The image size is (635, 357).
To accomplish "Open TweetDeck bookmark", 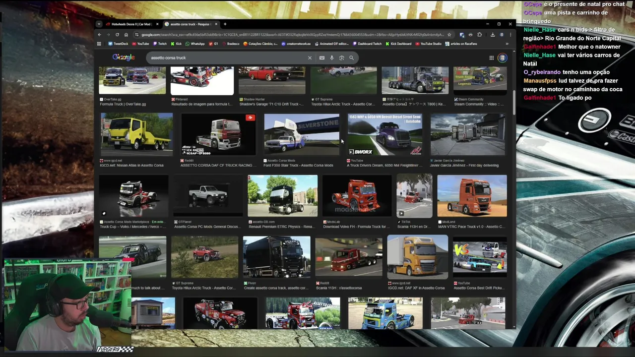I will pyautogui.click(x=118, y=44).
